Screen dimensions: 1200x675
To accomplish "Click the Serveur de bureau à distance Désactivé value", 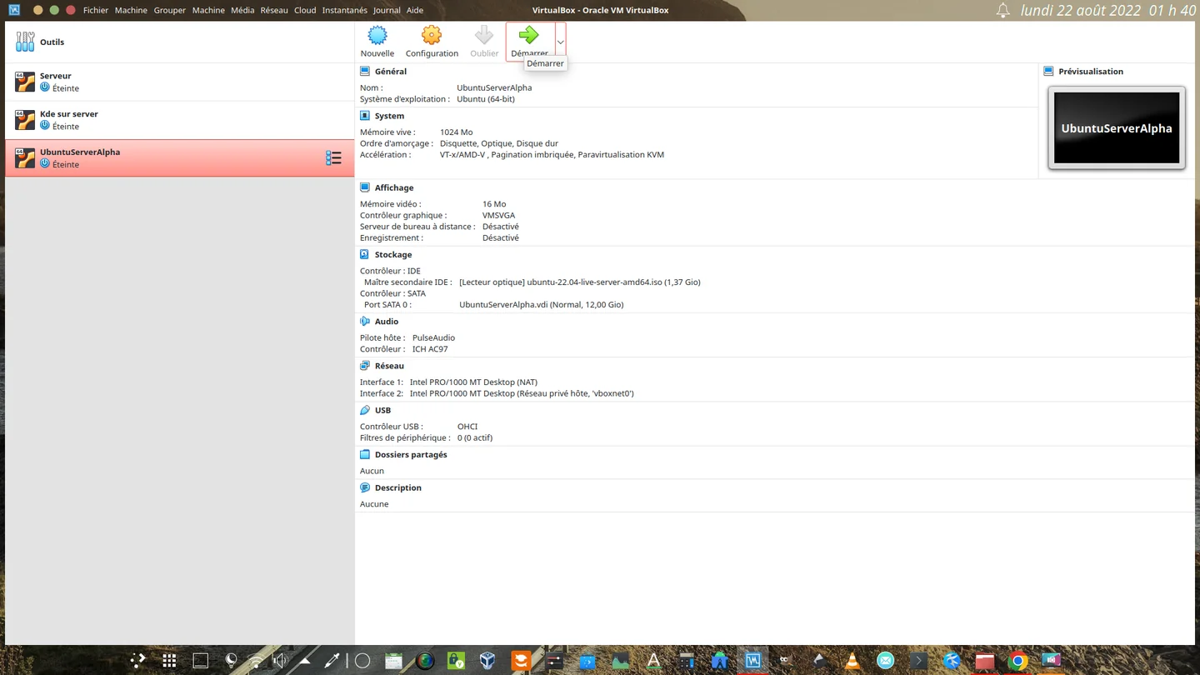I will [x=501, y=227].
